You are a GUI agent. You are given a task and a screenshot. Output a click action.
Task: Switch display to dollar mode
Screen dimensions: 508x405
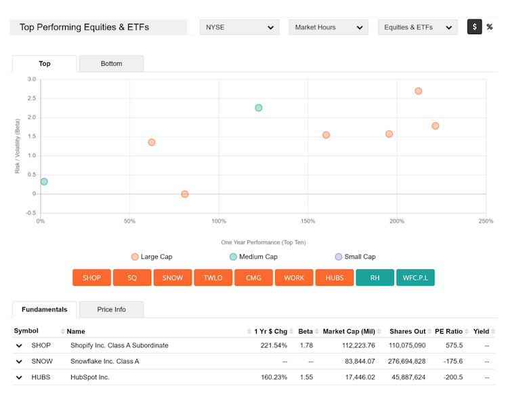tap(474, 27)
